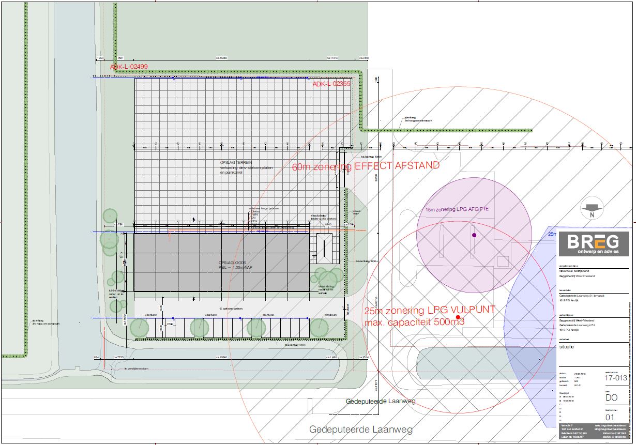Select the purple LPG afgifte center dot
The width and height of the screenshot is (636, 445).
click(x=474, y=235)
